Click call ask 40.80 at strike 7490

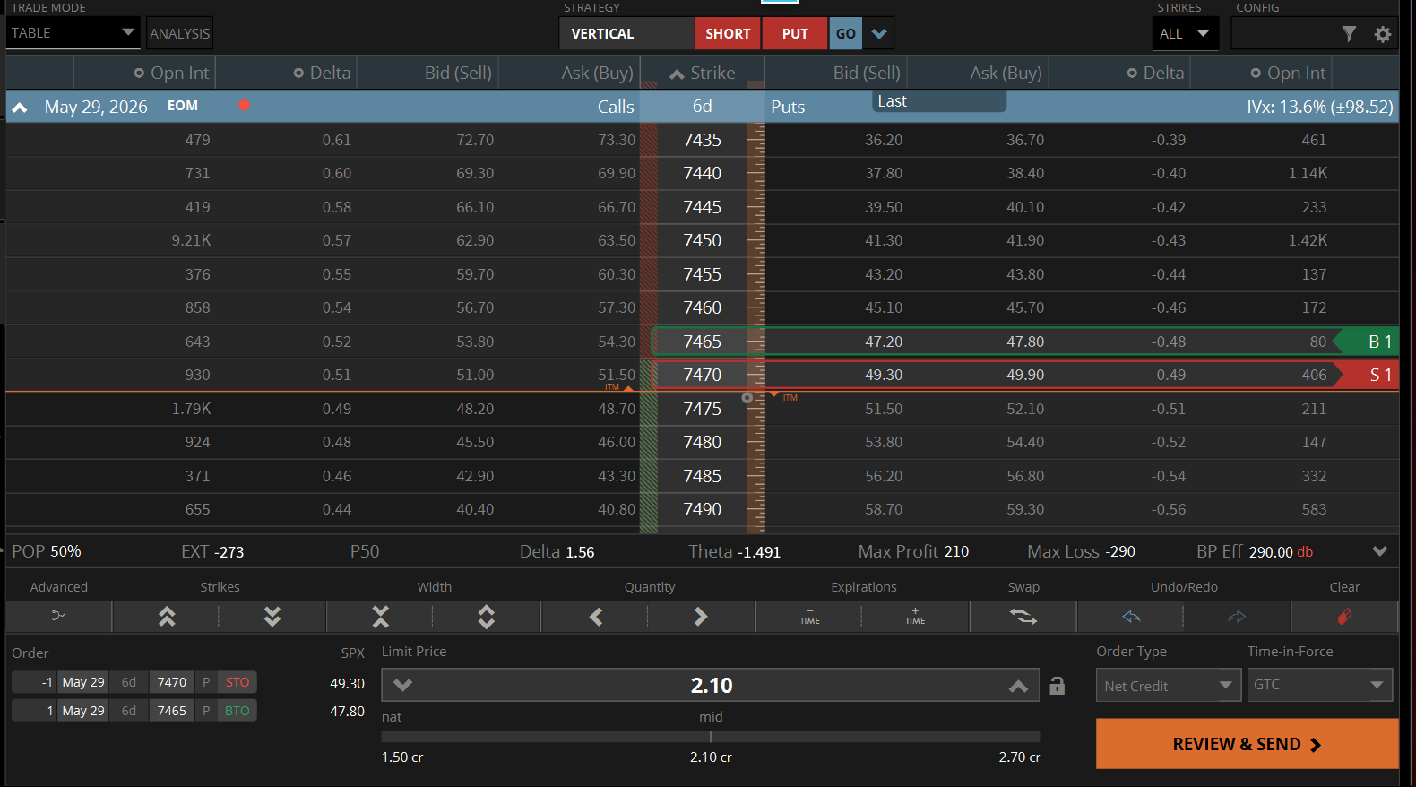[617, 509]
